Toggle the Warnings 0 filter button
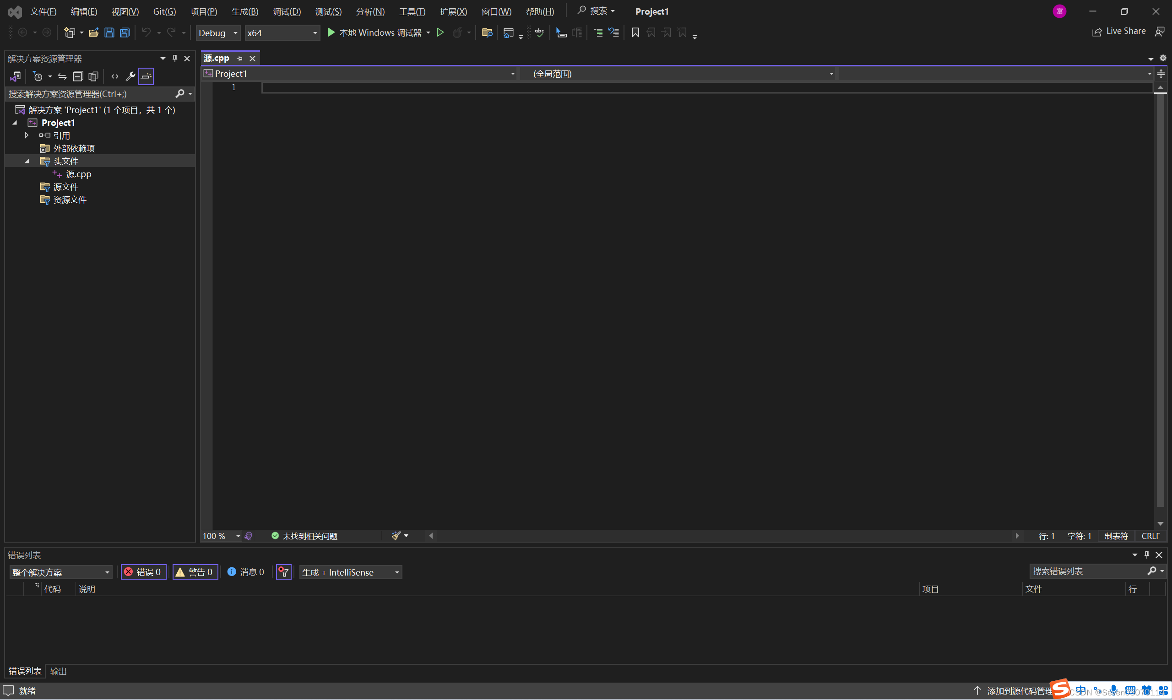 pyautogui.click(x=195, y=572)
